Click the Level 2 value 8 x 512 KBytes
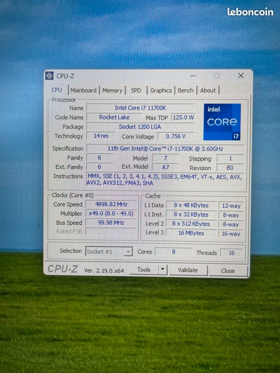The height and width of the screenshot is (373, 280). [x=191, y=224]
